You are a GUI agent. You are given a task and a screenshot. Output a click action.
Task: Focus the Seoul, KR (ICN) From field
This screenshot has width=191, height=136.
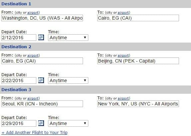coord(42,104)
